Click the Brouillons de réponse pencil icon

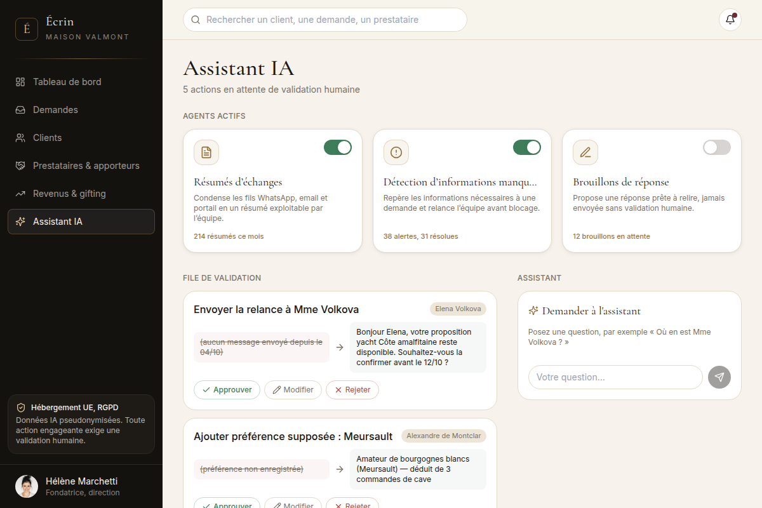(x=585, y=152)
